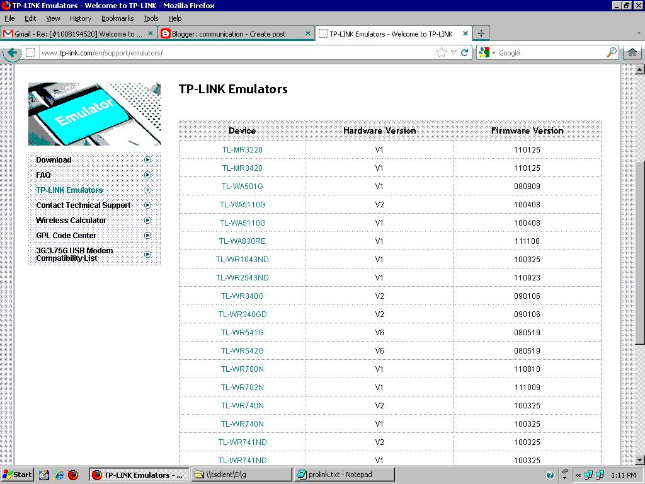Open the address bar history dropdown arrow
This screenshot has width=645, height=484.
point(454,53)
